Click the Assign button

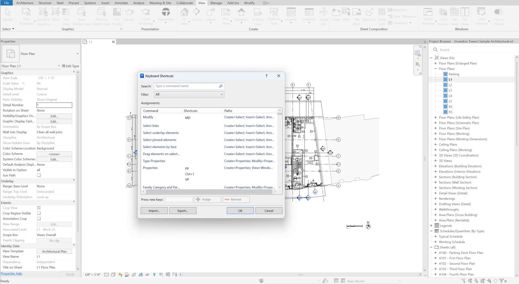click(208, 199)
